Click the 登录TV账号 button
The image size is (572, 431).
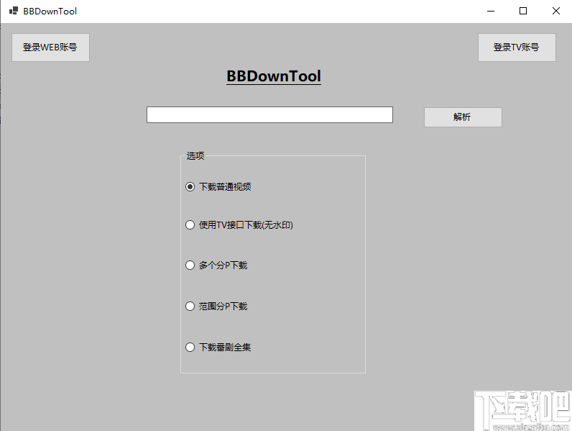click(517, 47)
